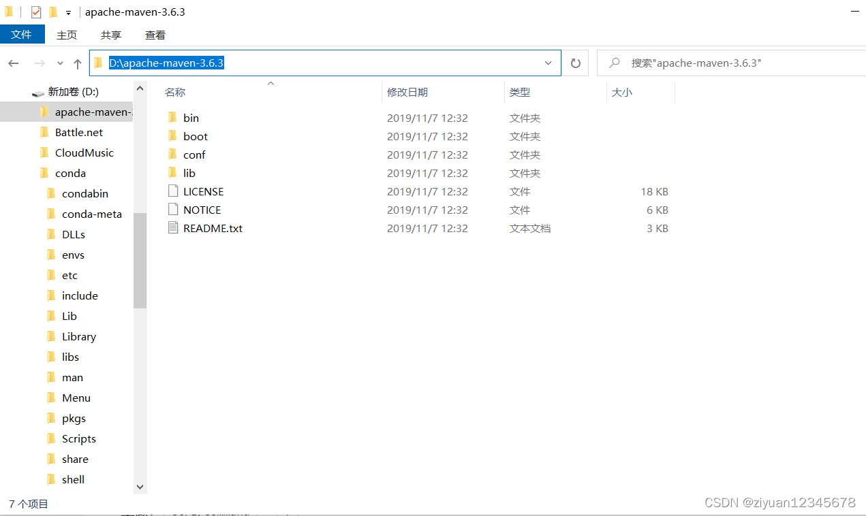
Task: Click the Scripts folder icon in tree
Action: 51,438
